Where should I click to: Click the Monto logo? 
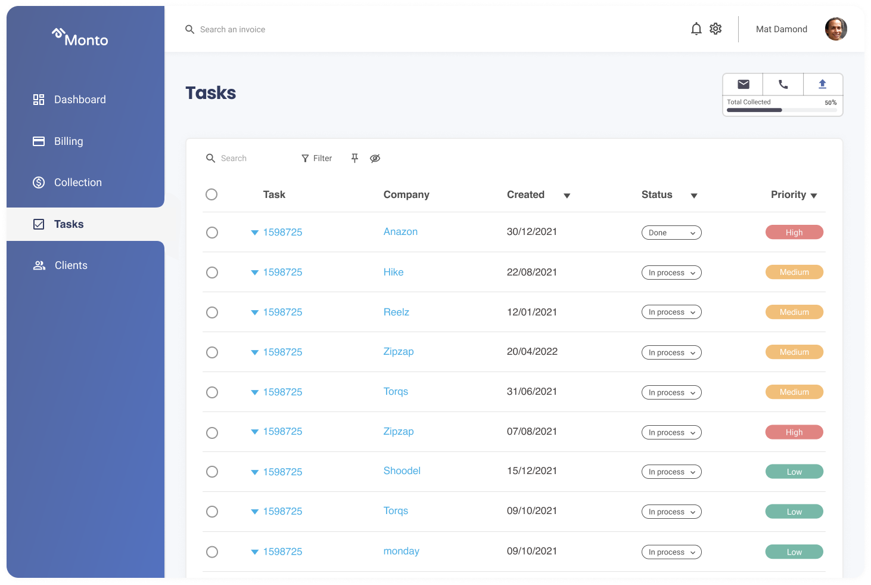[x=80, y=38]
